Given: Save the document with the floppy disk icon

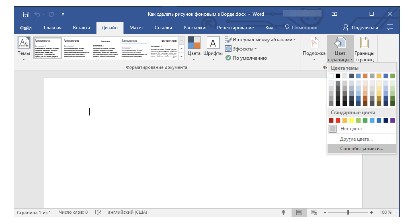Looking at the screenshot, I should [26, 14].
